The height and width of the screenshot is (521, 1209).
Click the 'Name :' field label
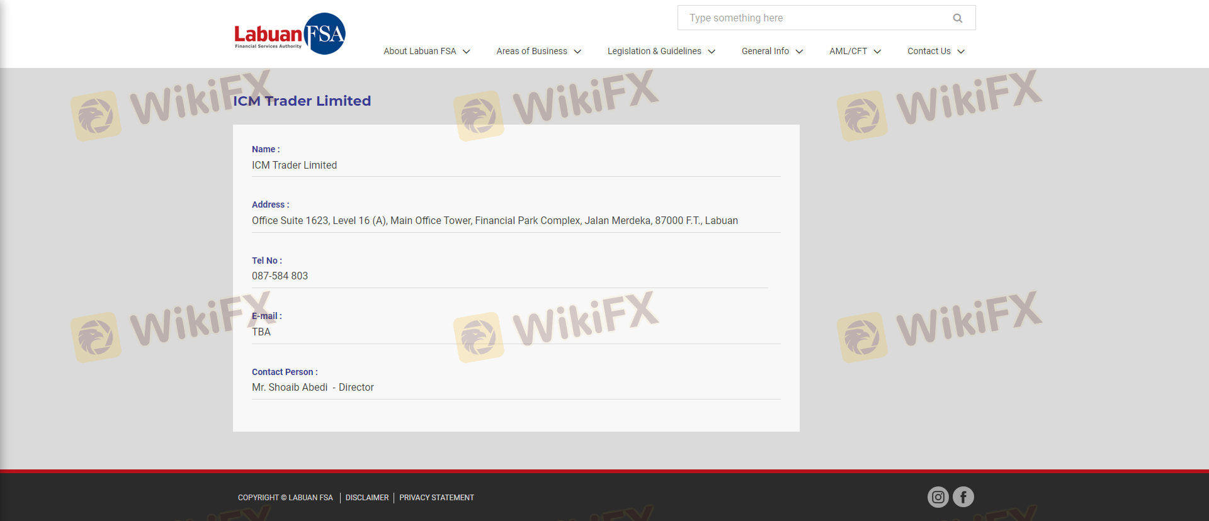click(266, 149)
